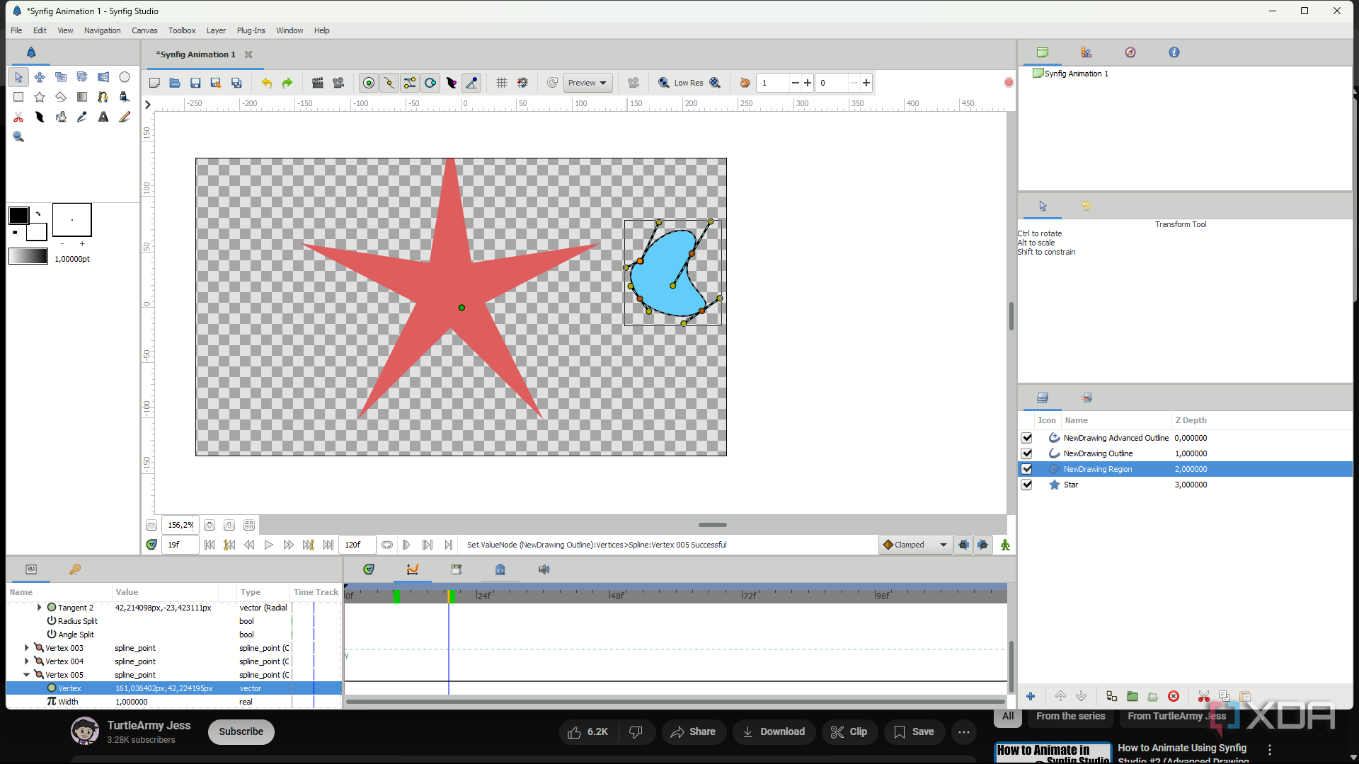The width and height of the screenshot is (1359, 764).
Task: Open the Clamped interpolation dropdown
Action: coord(915,545)
